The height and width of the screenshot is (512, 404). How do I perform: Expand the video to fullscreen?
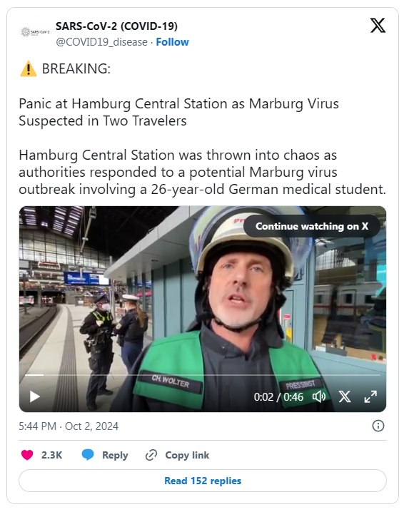[370, 396]
